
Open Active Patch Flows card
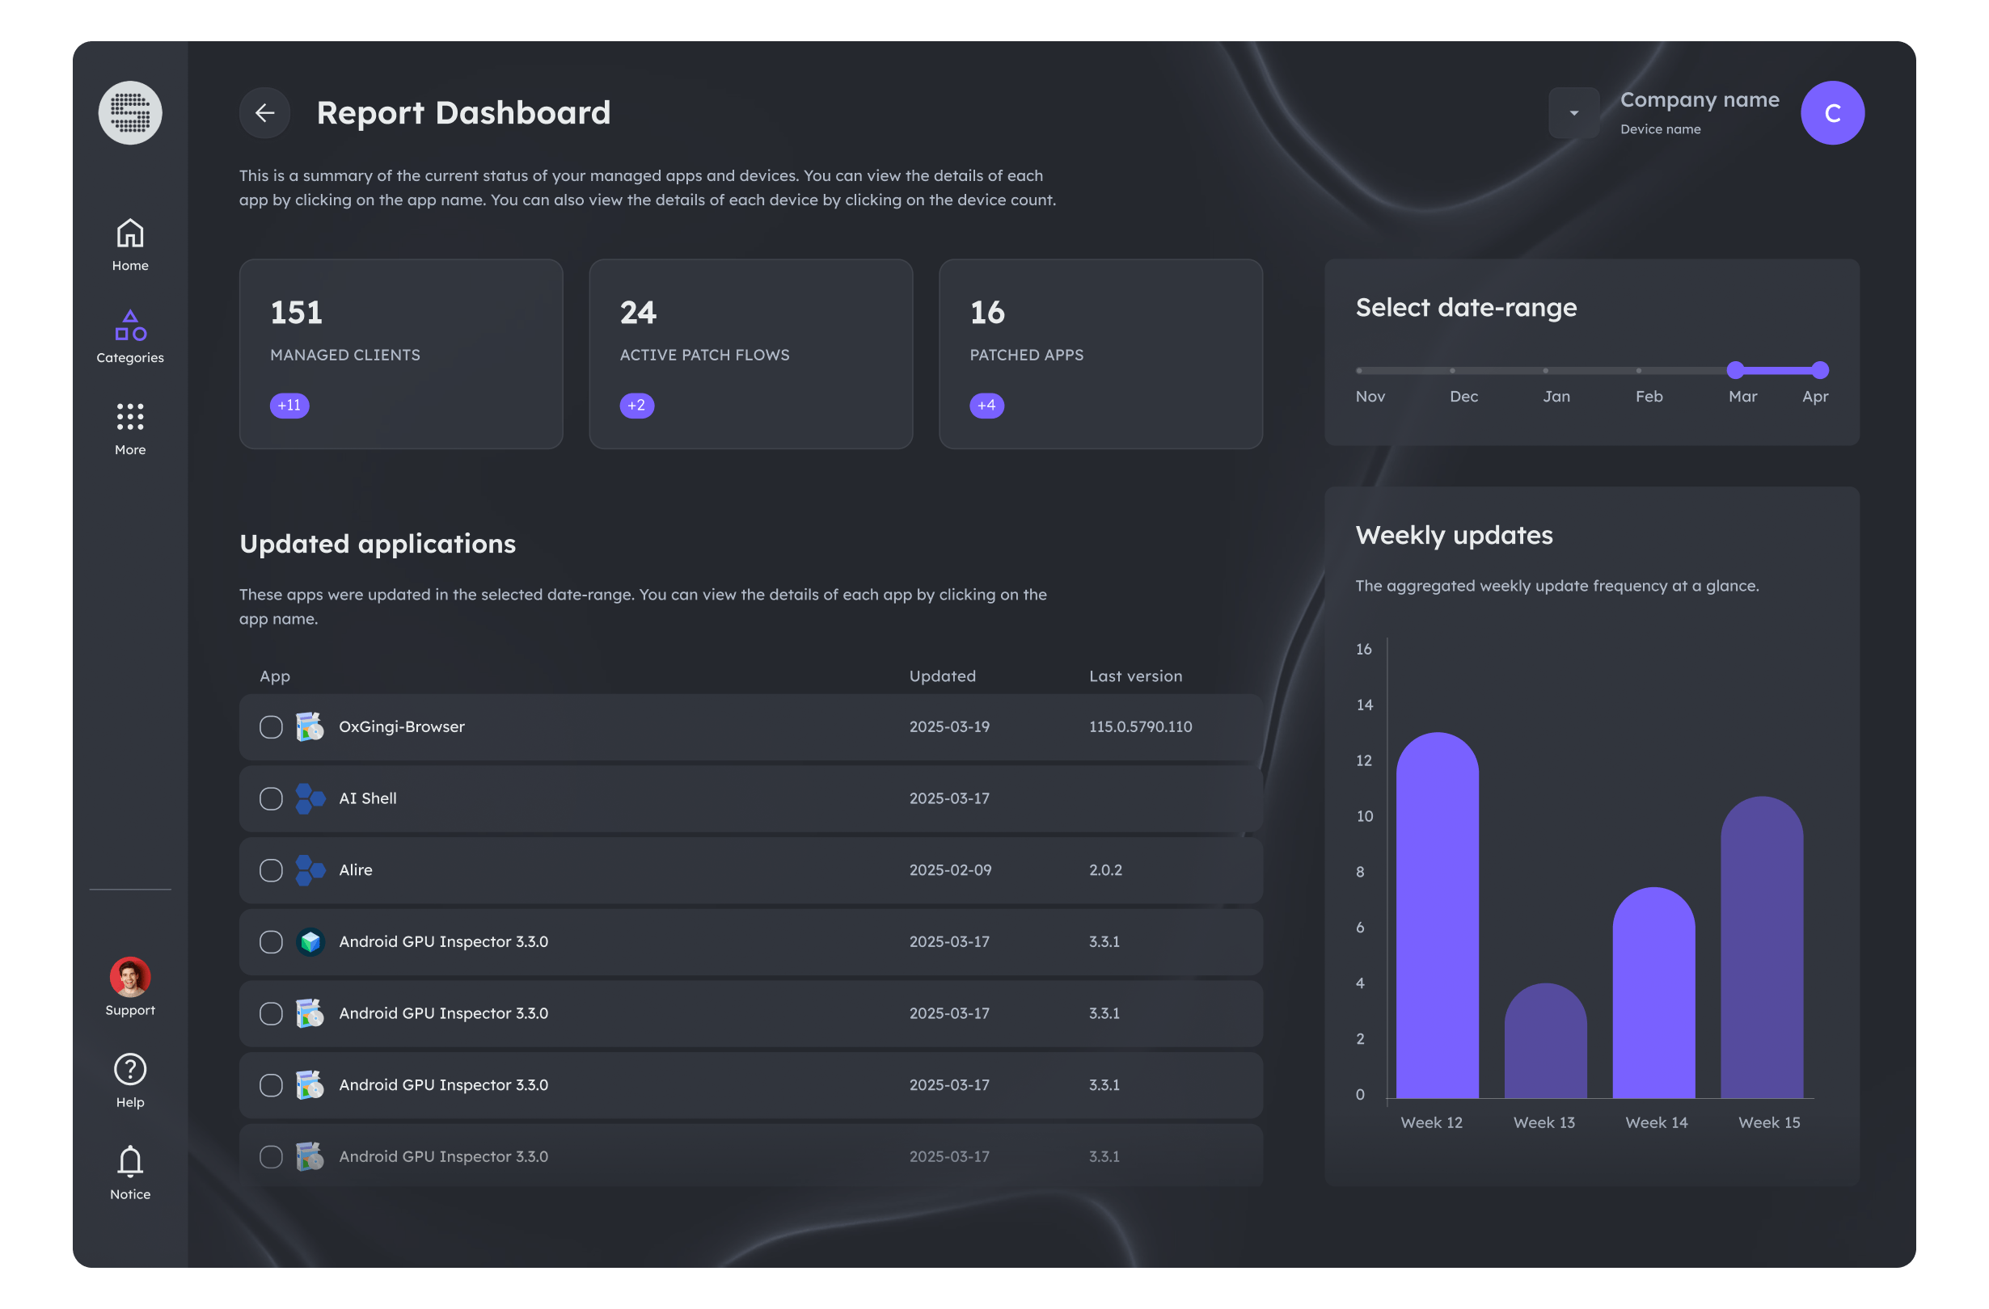coord(750,353)
